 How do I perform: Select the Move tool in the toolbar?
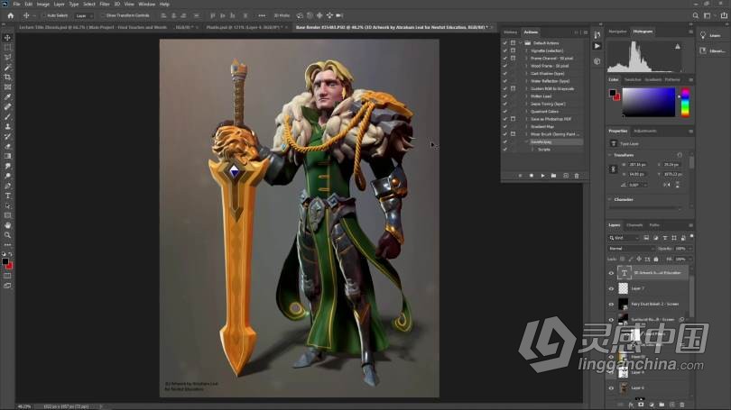pyautogui.click(x=7, y=38)
